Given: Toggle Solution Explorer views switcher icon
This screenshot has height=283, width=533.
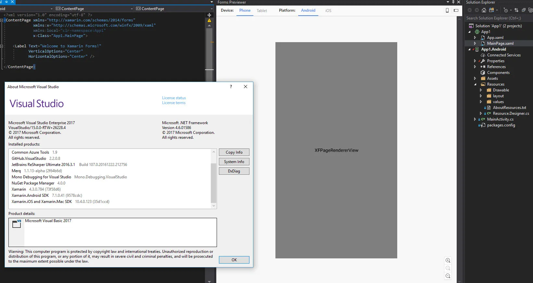Looking at the screenshot, I should (x=491, y=10).
